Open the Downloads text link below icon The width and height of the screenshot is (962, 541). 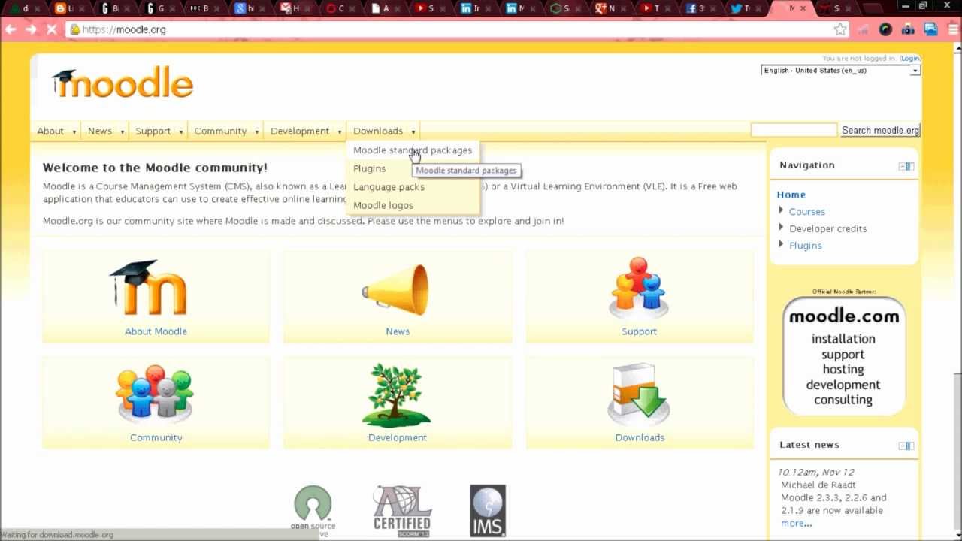point(640,437)
